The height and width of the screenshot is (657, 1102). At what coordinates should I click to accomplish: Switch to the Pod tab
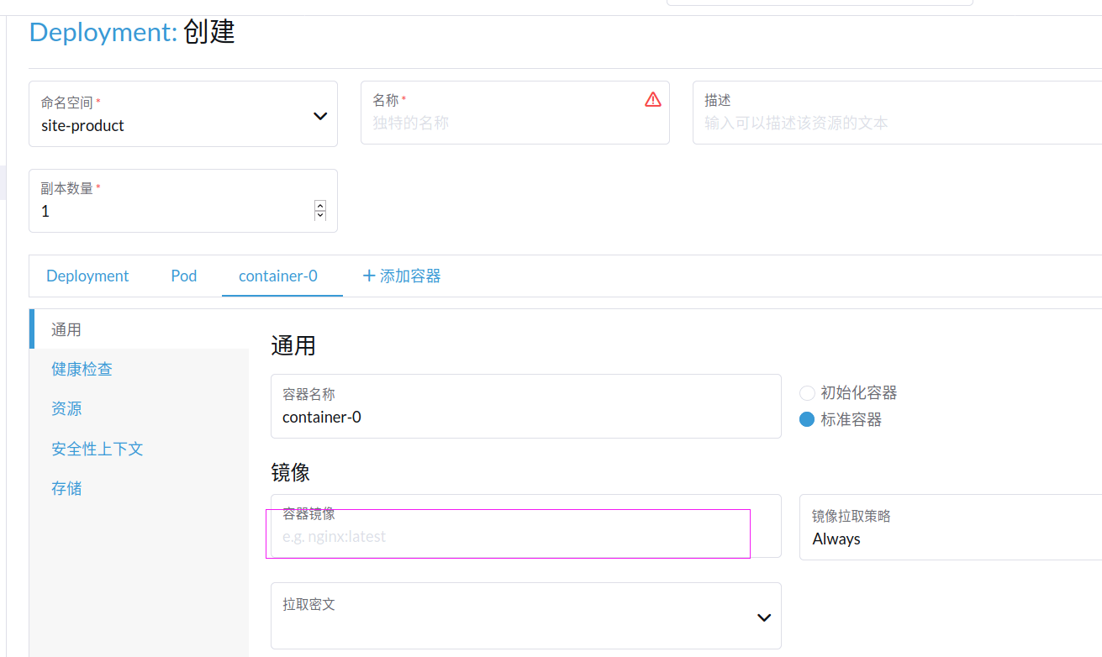pyautogui.click(x=183, y=276)
